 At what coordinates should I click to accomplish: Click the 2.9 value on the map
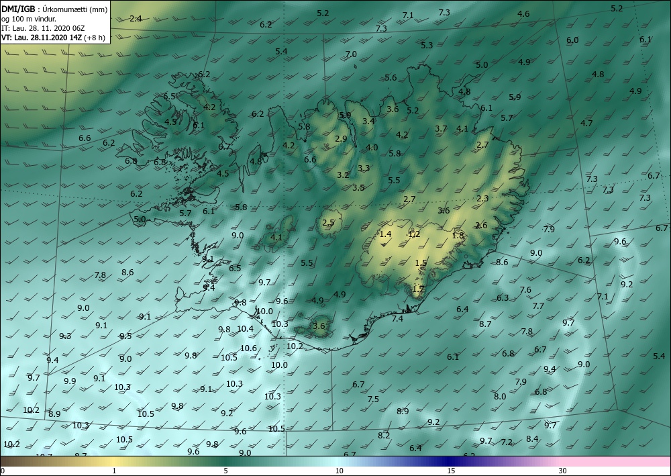[341, 139]
